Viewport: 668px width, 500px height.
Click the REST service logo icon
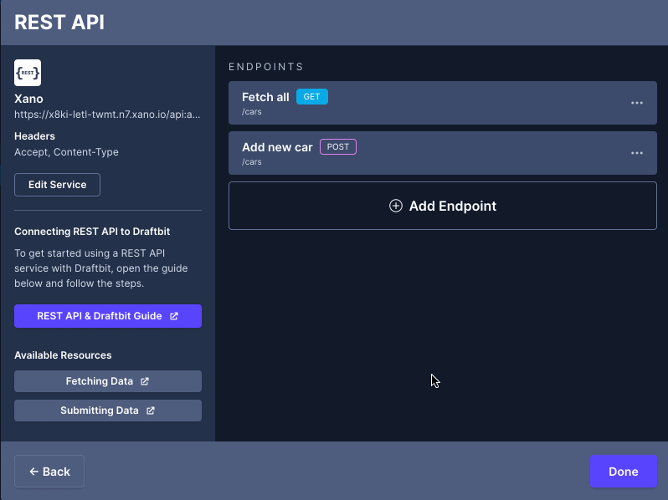tap(28, 73)
